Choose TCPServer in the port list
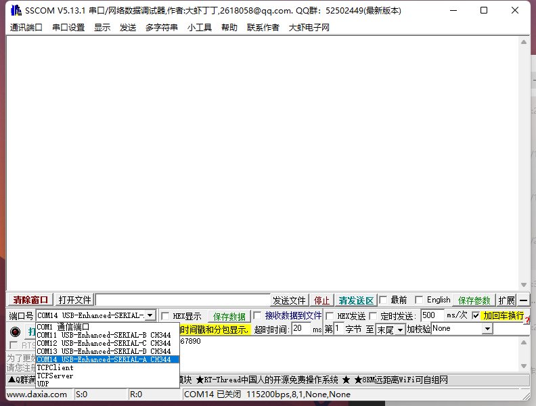The image size is (536, 406). click(55, 376)
